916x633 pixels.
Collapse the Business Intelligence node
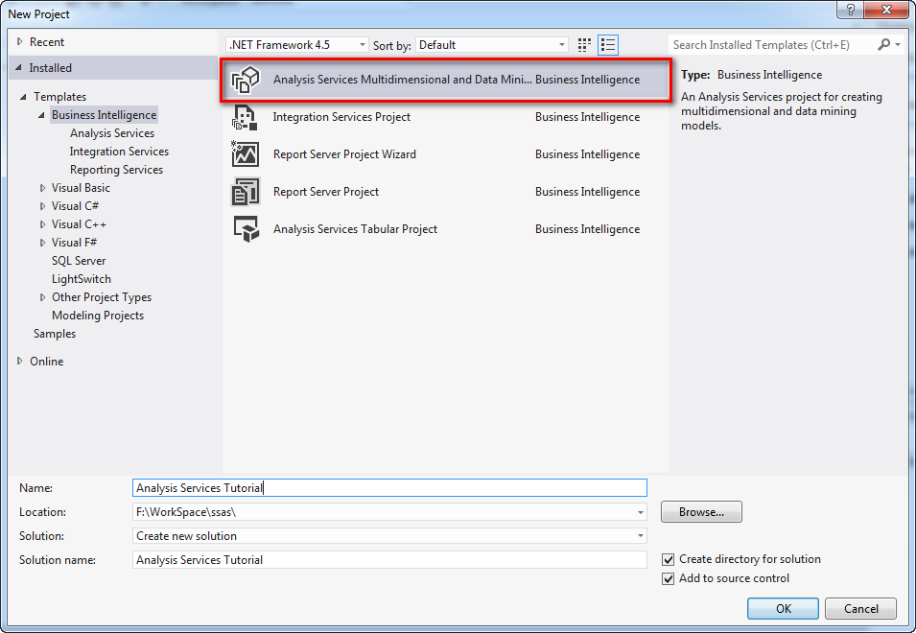click(x=41, y=115)
